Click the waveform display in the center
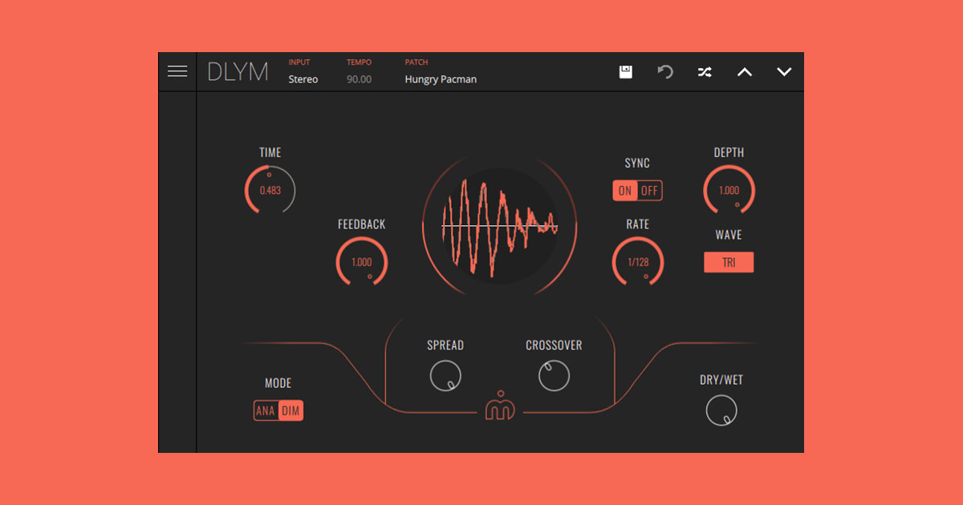 pyautogui.click(x=499, y=226)
